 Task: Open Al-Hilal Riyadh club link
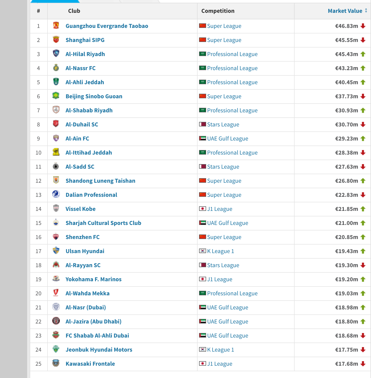pyautogui.click(x=85, y=54)
